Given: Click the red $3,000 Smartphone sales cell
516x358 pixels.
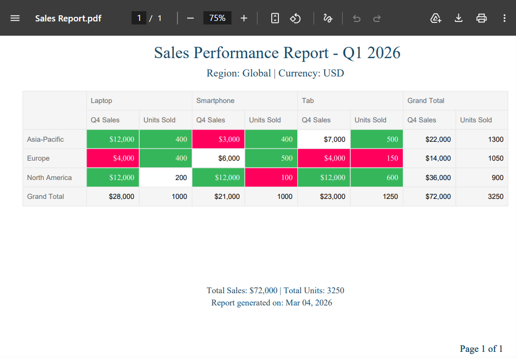Looking at the screenshot, I should click(218, 139).
